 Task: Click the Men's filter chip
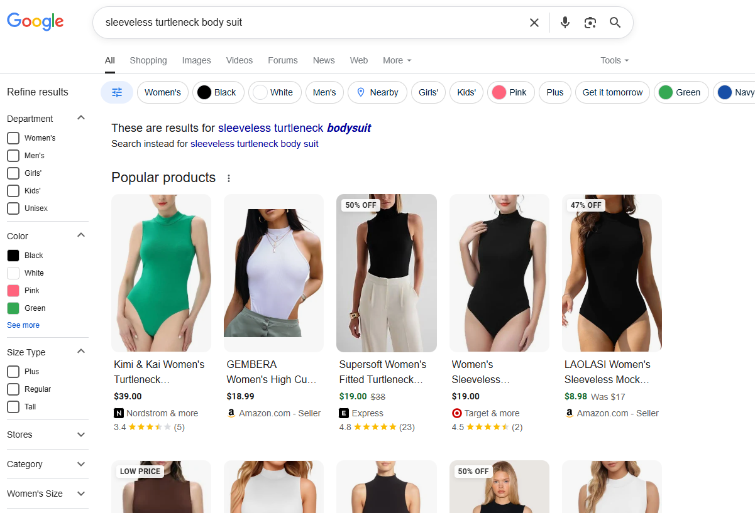point(324,92)
